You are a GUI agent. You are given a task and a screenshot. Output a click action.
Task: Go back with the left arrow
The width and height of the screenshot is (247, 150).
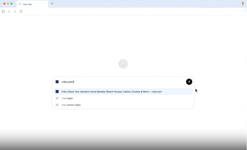[x=9, y=12]
